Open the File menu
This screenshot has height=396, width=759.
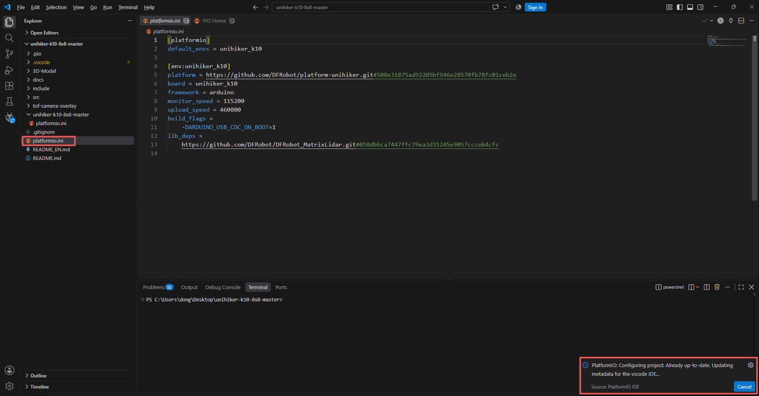tap(21, 7)
